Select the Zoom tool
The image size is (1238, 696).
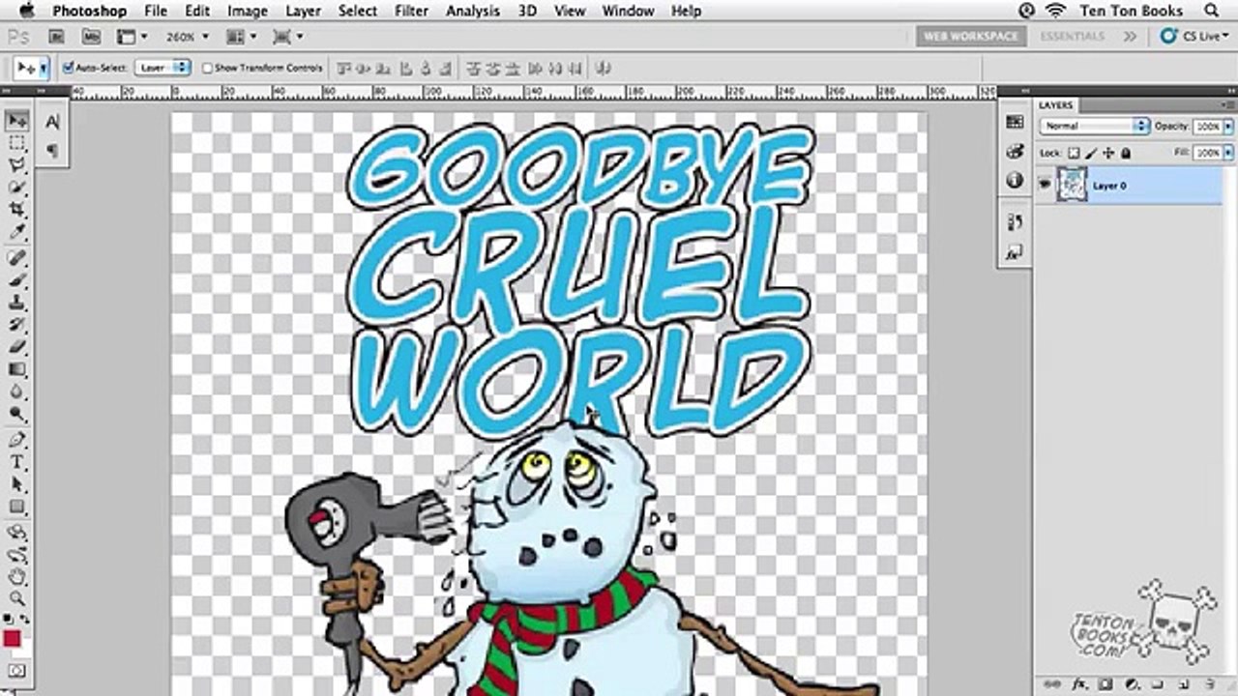(x=17, y=599)
